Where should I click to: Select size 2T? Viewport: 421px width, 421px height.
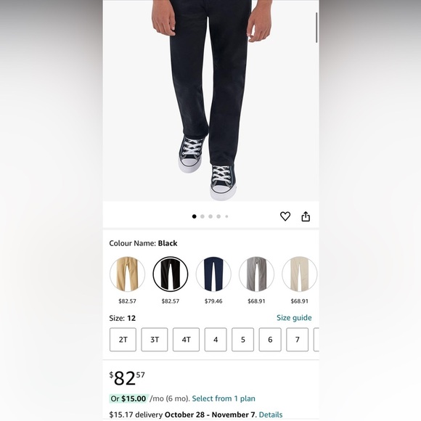(x=123, y=340)
